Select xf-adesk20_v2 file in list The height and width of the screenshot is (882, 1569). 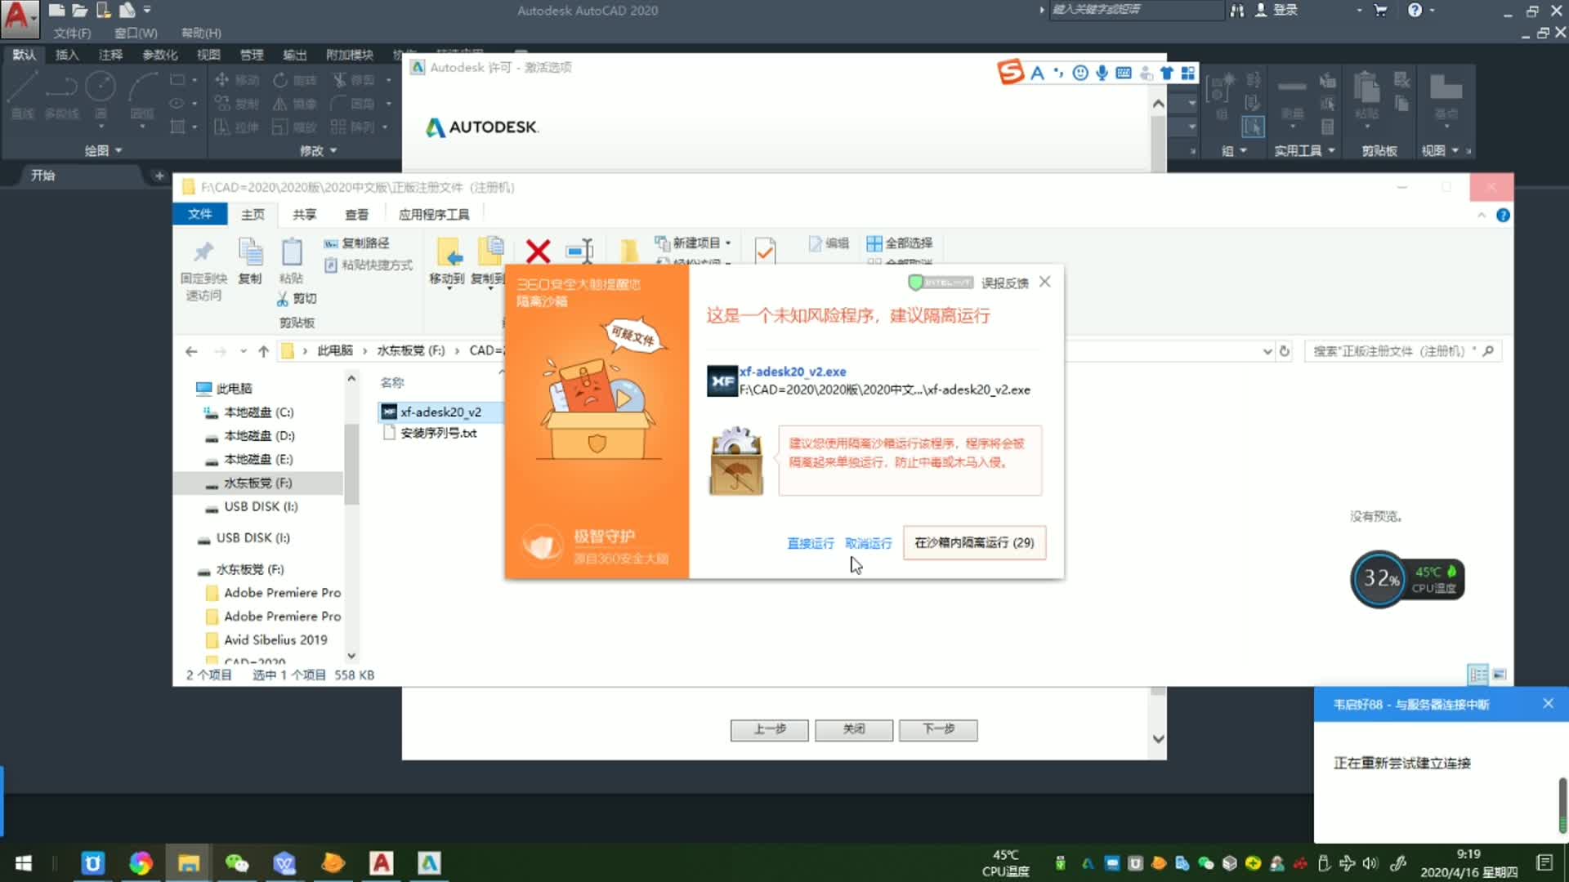[x=440, y=412]
